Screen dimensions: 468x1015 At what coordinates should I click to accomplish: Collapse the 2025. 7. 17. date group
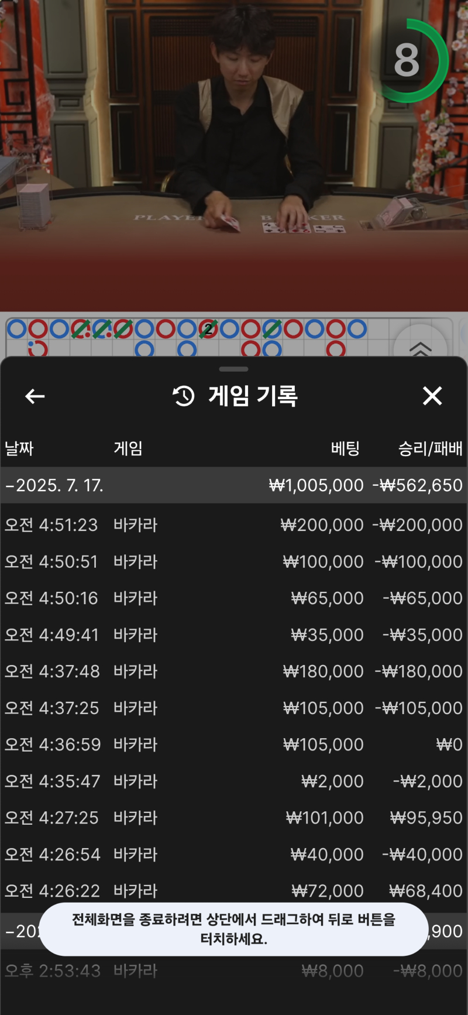[x=234, y=485]
